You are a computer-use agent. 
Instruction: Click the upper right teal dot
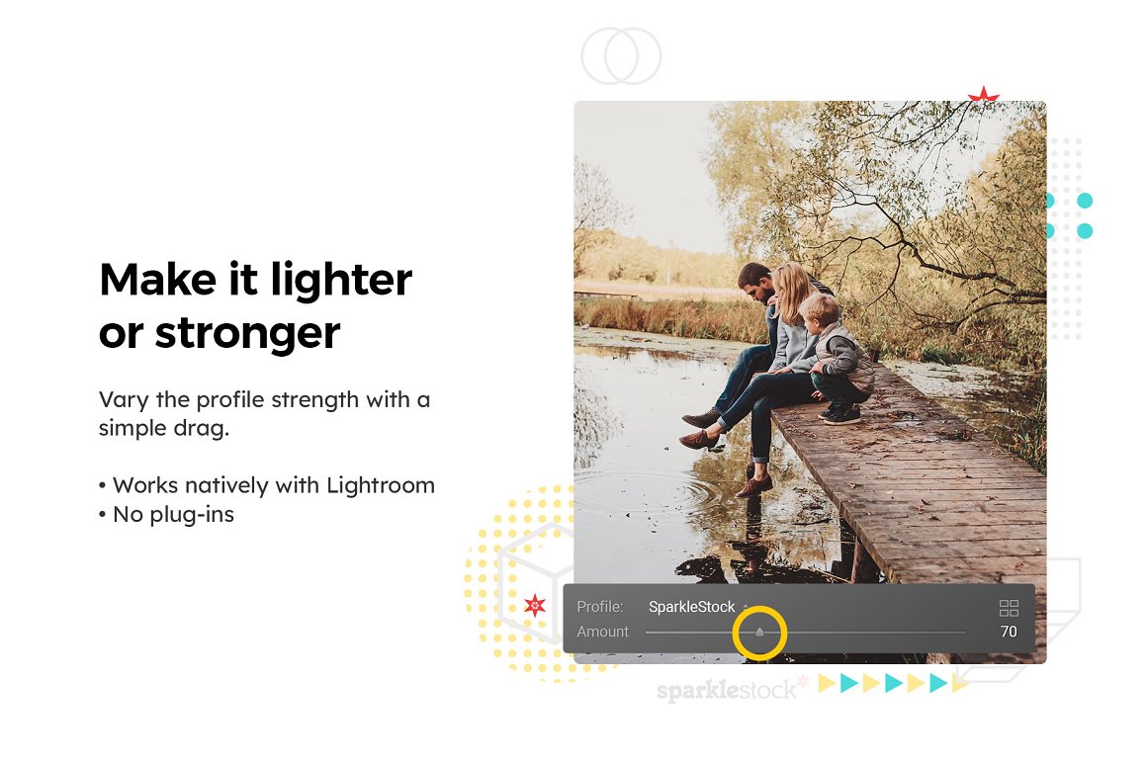coord(1085,201)
